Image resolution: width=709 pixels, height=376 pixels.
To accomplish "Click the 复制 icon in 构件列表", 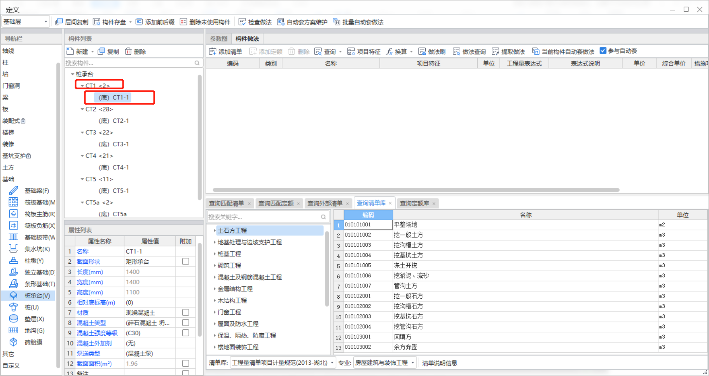I will (x=101, y=51).
